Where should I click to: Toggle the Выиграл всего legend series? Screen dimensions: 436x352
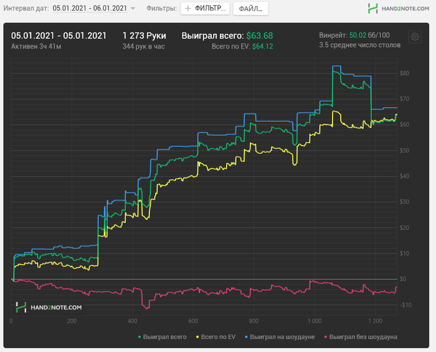click(x=162, y=336)
